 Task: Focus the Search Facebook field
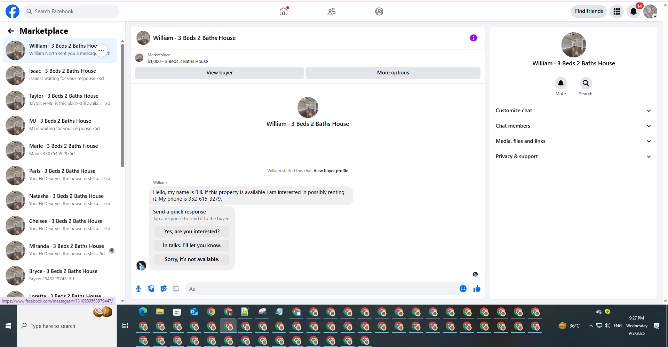click(71, 11)
